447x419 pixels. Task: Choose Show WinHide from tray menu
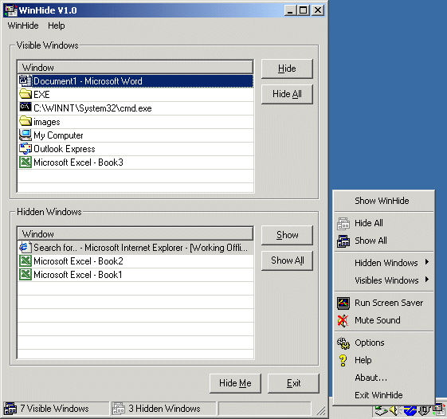click(382, 201)
